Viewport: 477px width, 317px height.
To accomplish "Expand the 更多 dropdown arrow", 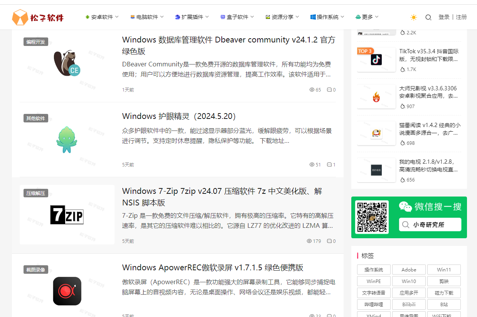I will pyautogui.click(x=377, y=17).
